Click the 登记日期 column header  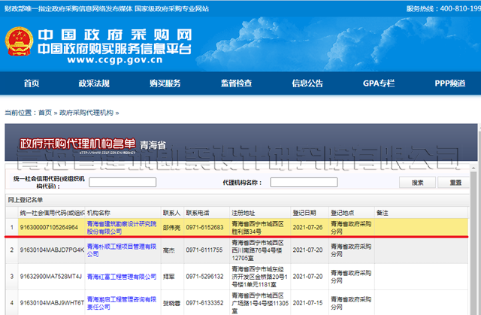[304, 213]
